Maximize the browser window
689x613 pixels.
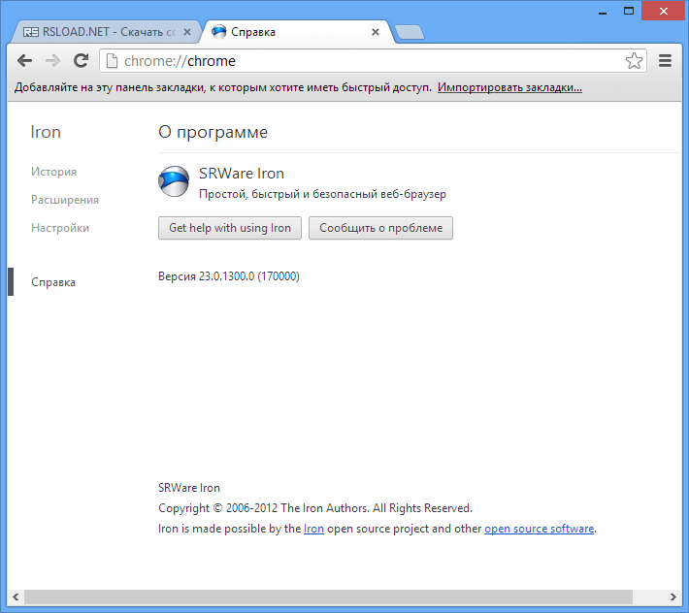pyautogui.click(x=629, y=11)
